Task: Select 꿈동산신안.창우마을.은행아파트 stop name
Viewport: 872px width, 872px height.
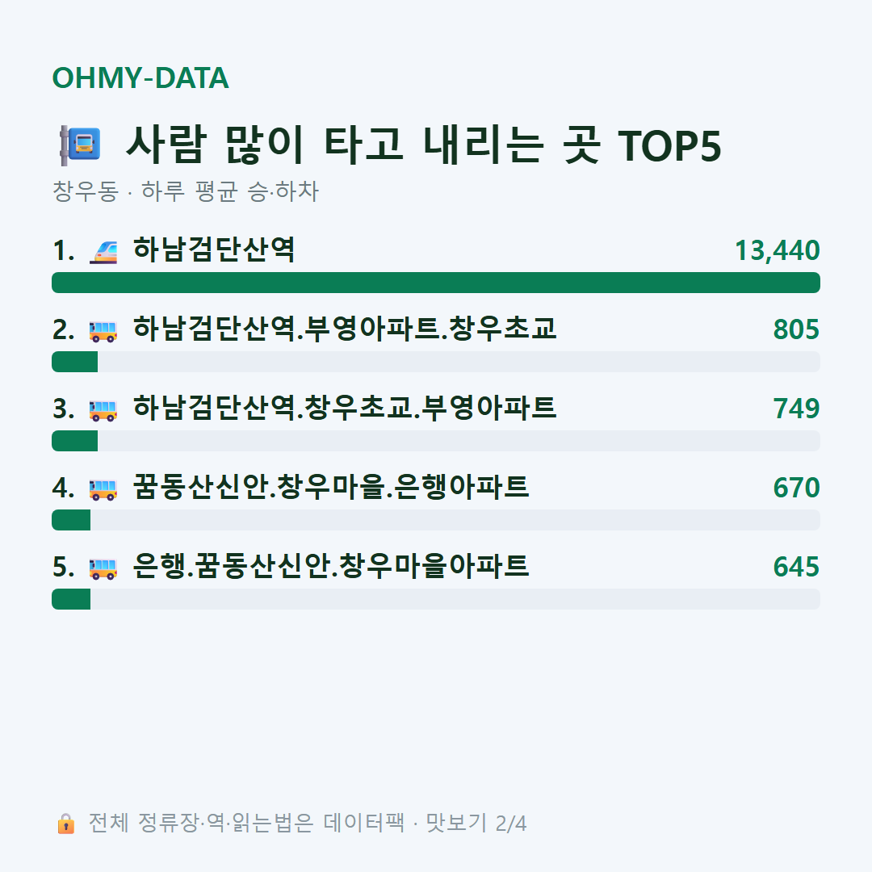Action: pos(331,487)
